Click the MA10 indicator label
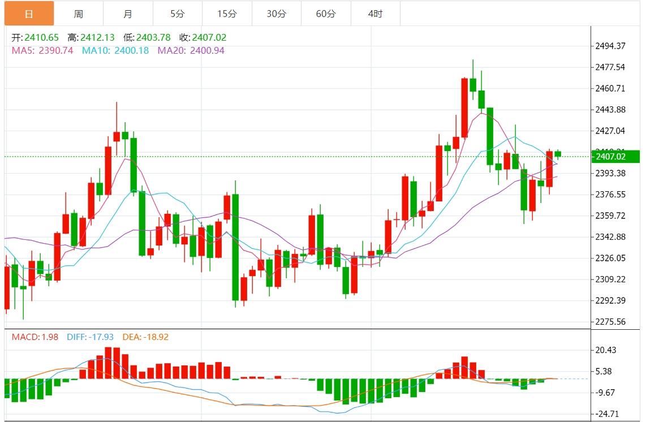The width and height of the screenshot is (646, 422). coord(115,50)
